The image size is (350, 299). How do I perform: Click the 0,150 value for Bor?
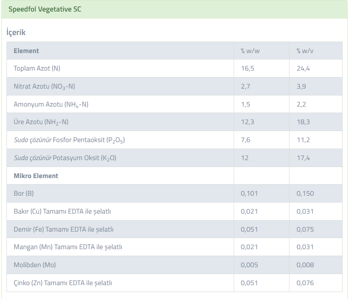[x=305, y=193]
